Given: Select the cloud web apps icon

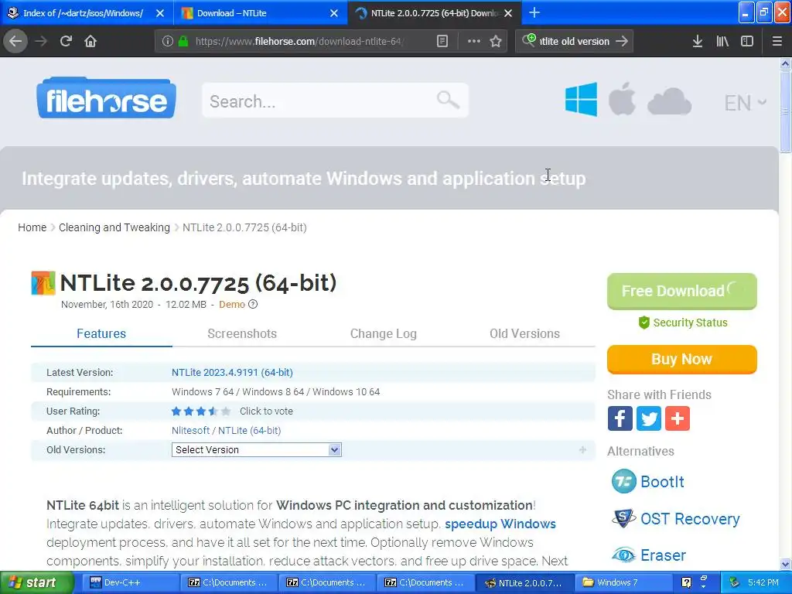Looking at the screenshot, I should (669, 101).
